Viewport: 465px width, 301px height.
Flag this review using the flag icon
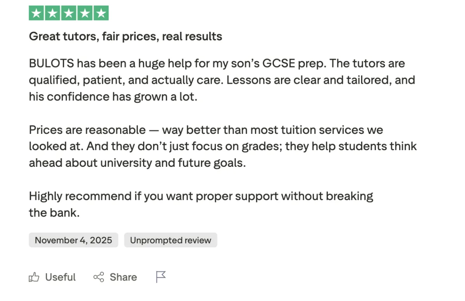(161, 277)
